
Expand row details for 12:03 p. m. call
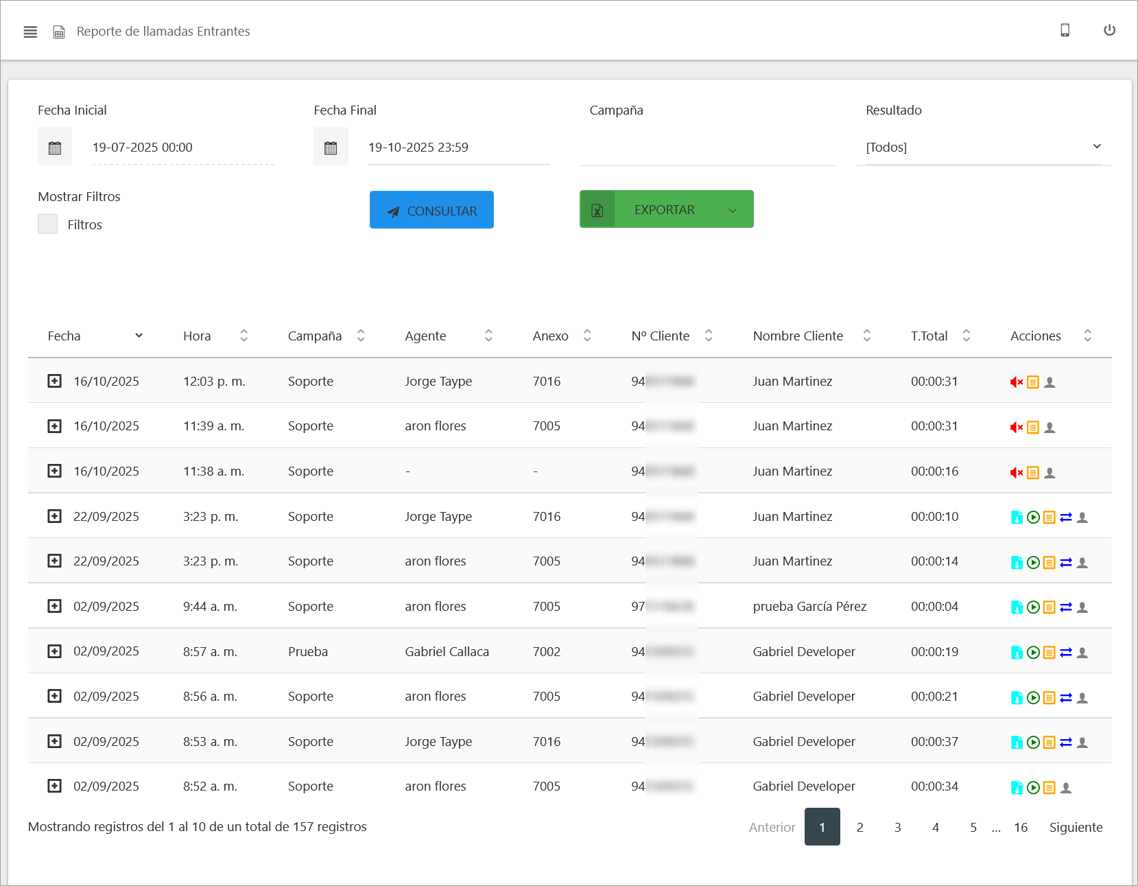click(x=54, y=381)
